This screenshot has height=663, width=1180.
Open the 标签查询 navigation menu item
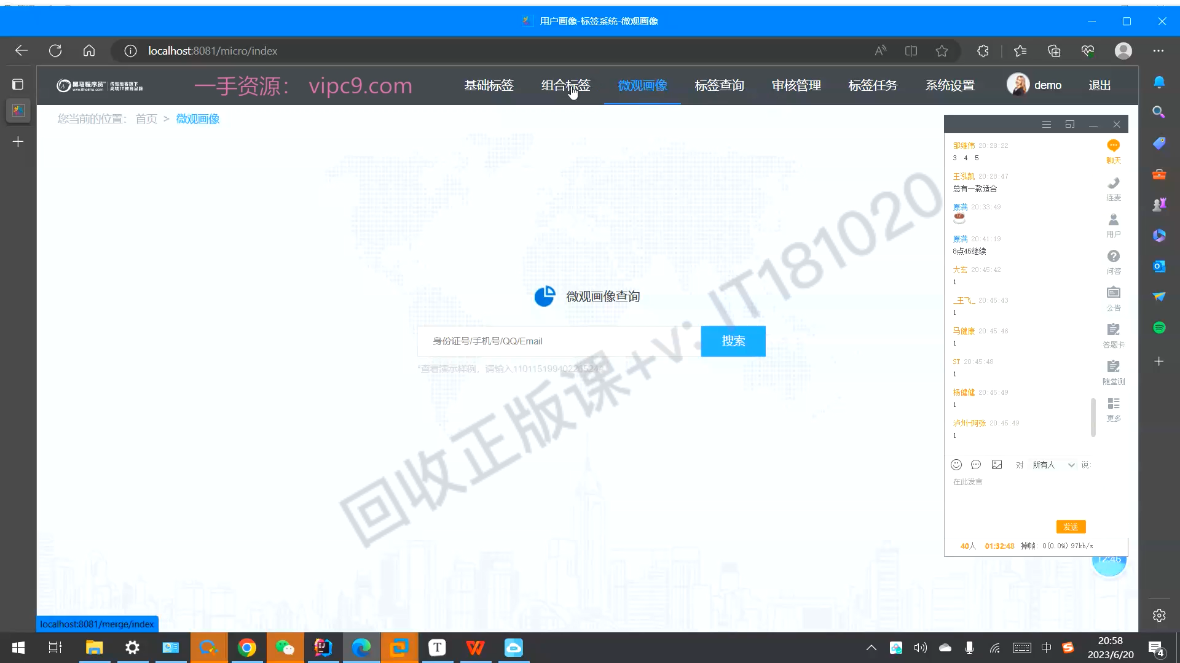tap(719, 85)
